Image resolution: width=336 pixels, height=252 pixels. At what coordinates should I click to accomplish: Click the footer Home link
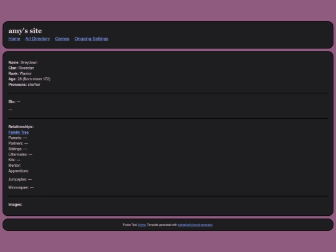[x=142, y=225]
